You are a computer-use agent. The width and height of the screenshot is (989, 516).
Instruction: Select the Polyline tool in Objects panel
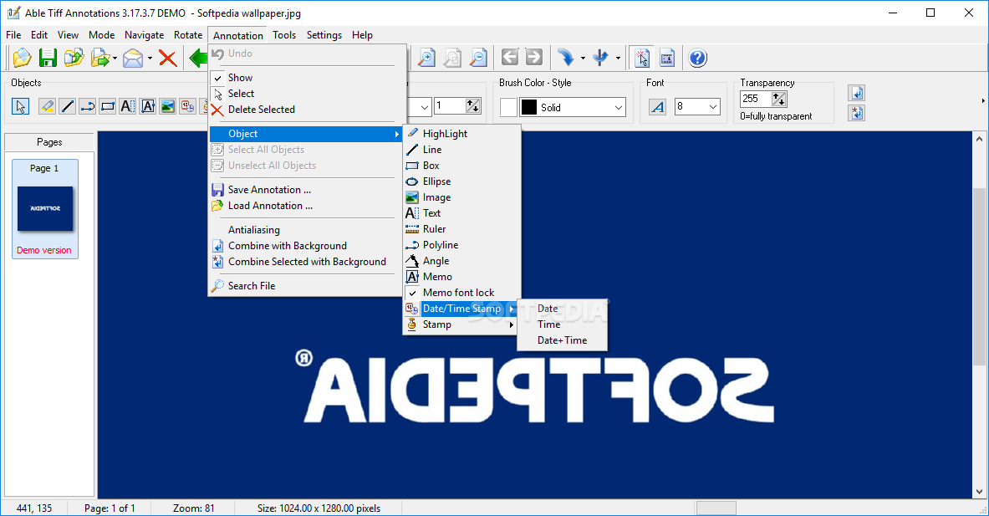[88, 106]
